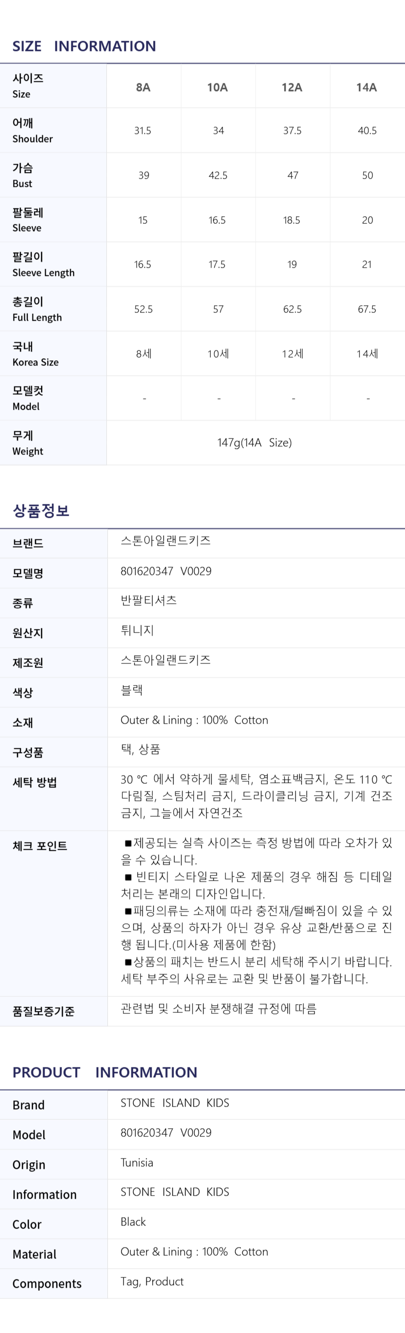Click the 8A size column header

pos(143,87)
